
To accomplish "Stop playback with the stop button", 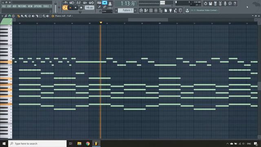I will [x=75, y=8].
